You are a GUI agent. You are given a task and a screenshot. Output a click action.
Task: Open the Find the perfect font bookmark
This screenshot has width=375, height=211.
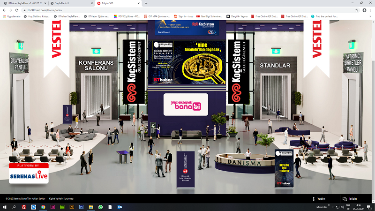(x=324, y=16)
